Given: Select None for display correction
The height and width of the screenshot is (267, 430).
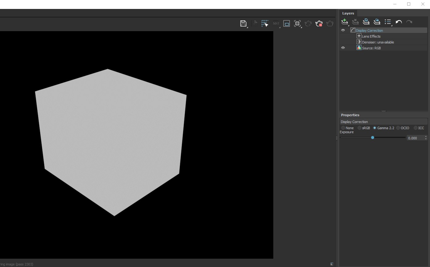Looking at the screenshot, I should tap(343, 128).
